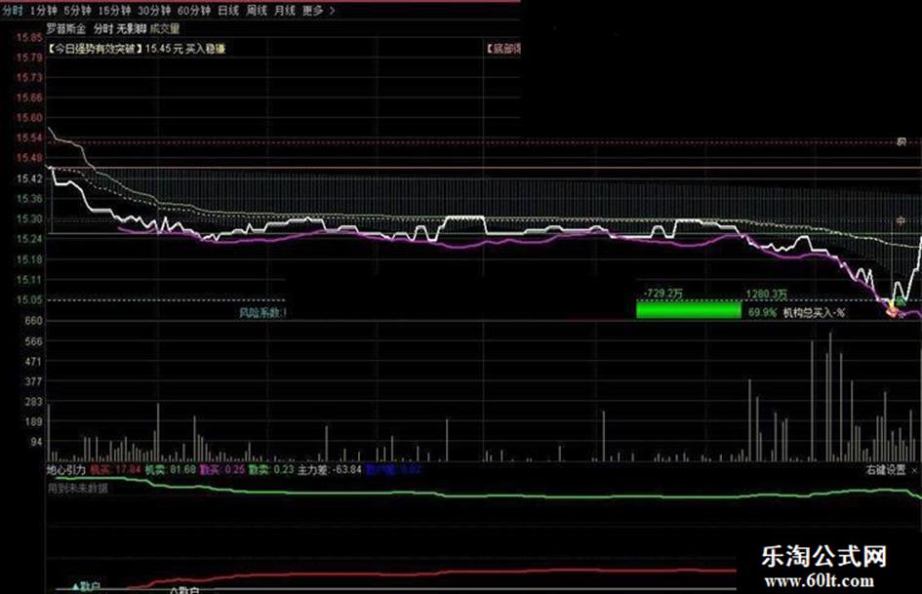Click the green institutional buy bar
This screenshot has height=594, width=922.
[x=689, y=310]
